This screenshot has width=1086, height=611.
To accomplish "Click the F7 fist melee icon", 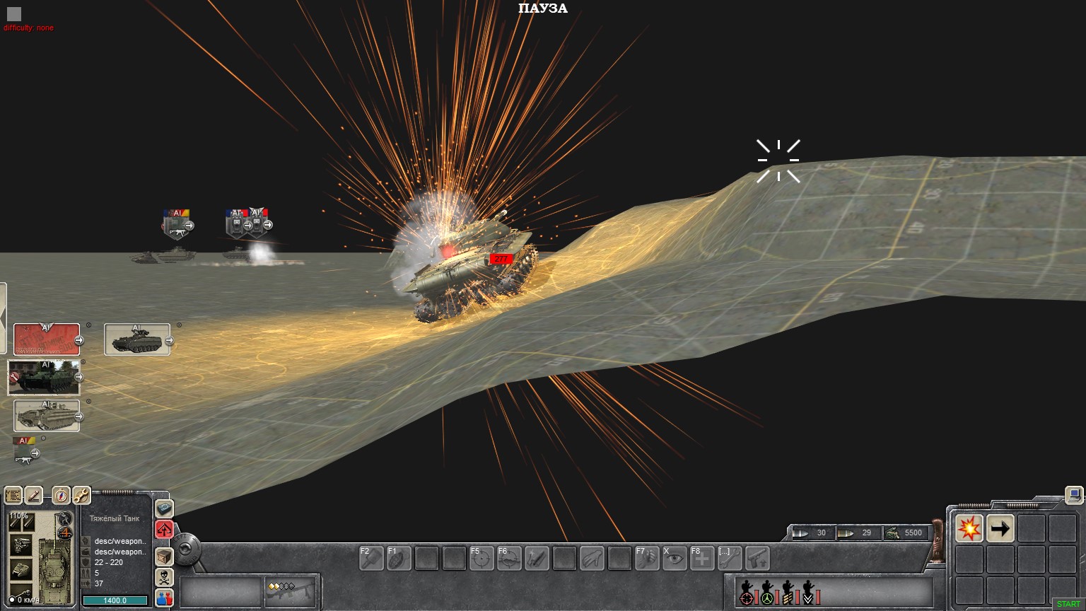I will [647, 559].
